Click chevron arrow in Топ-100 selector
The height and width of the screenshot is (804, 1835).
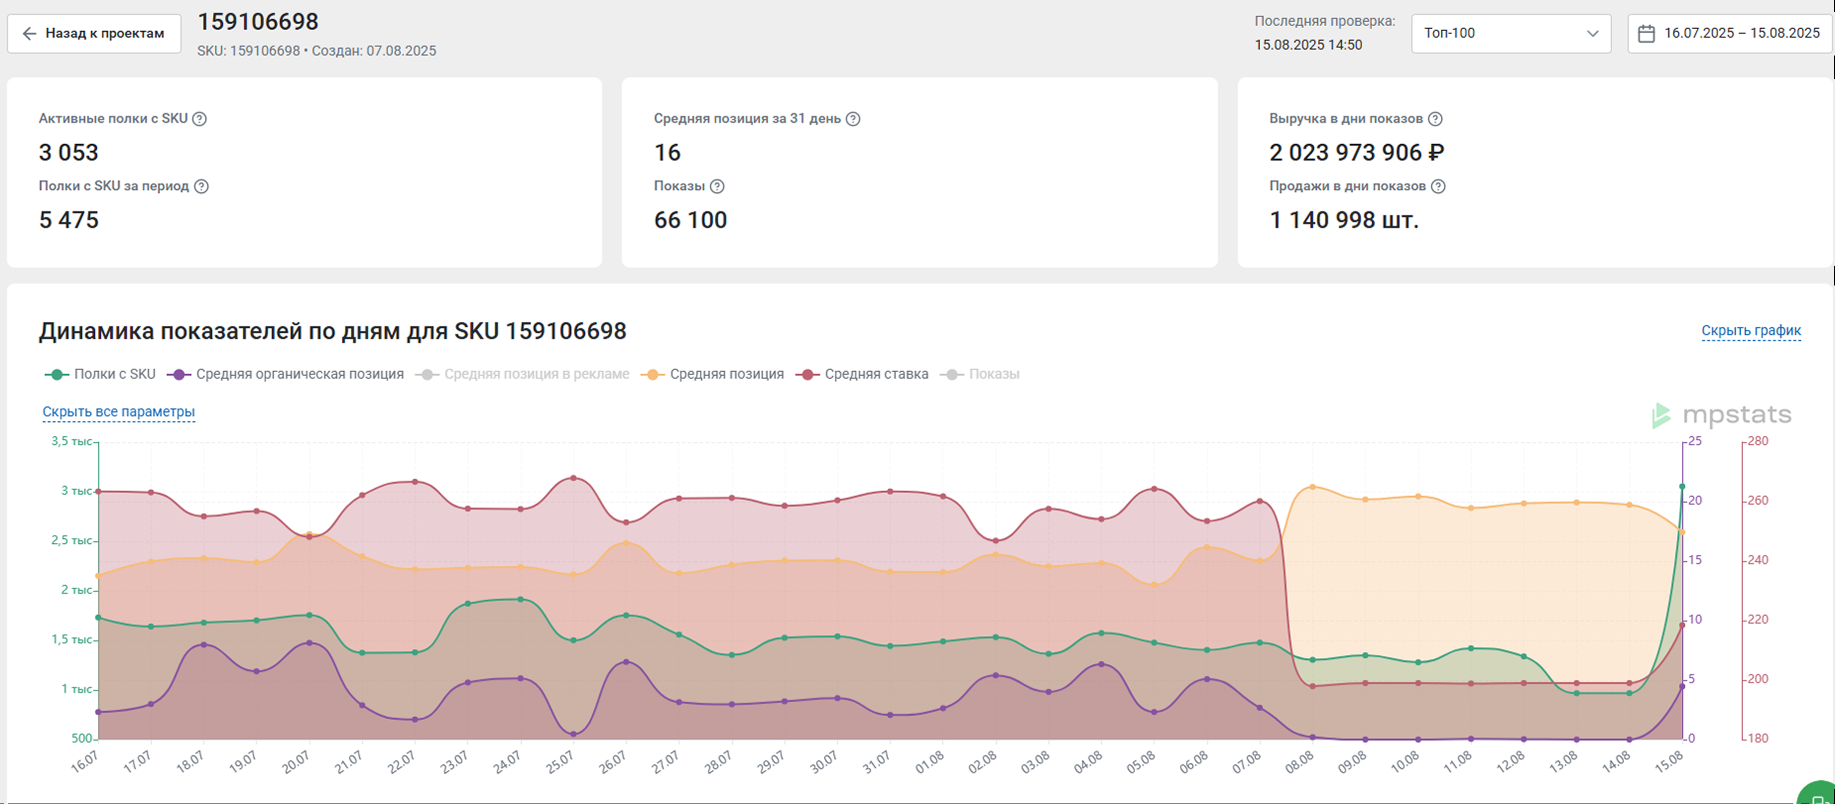coord(1593,34)
